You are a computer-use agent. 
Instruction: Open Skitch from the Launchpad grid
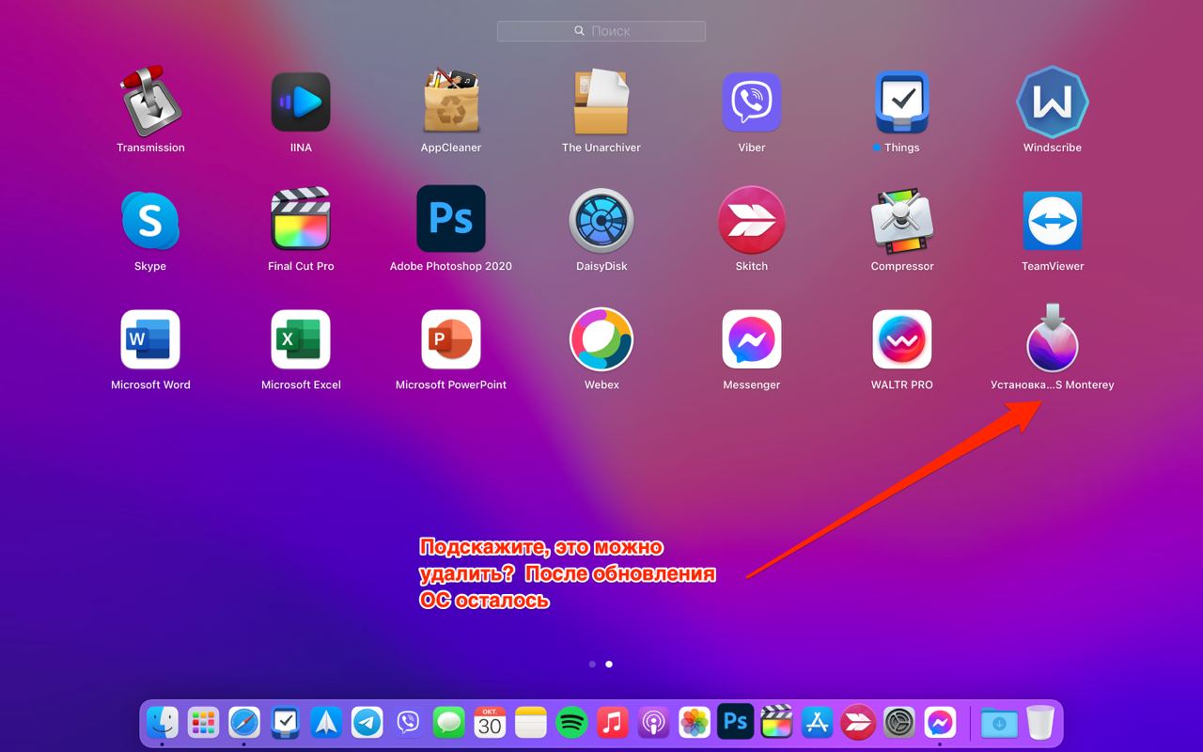point(752,220)
